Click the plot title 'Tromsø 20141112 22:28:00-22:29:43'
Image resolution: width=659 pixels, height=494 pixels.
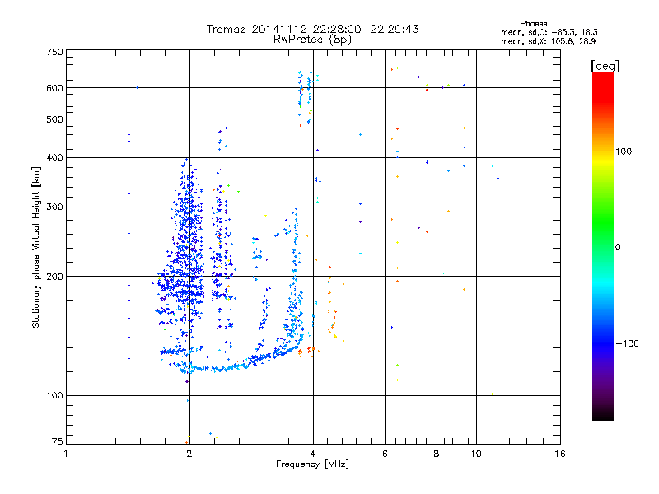[x=313, y=29]
